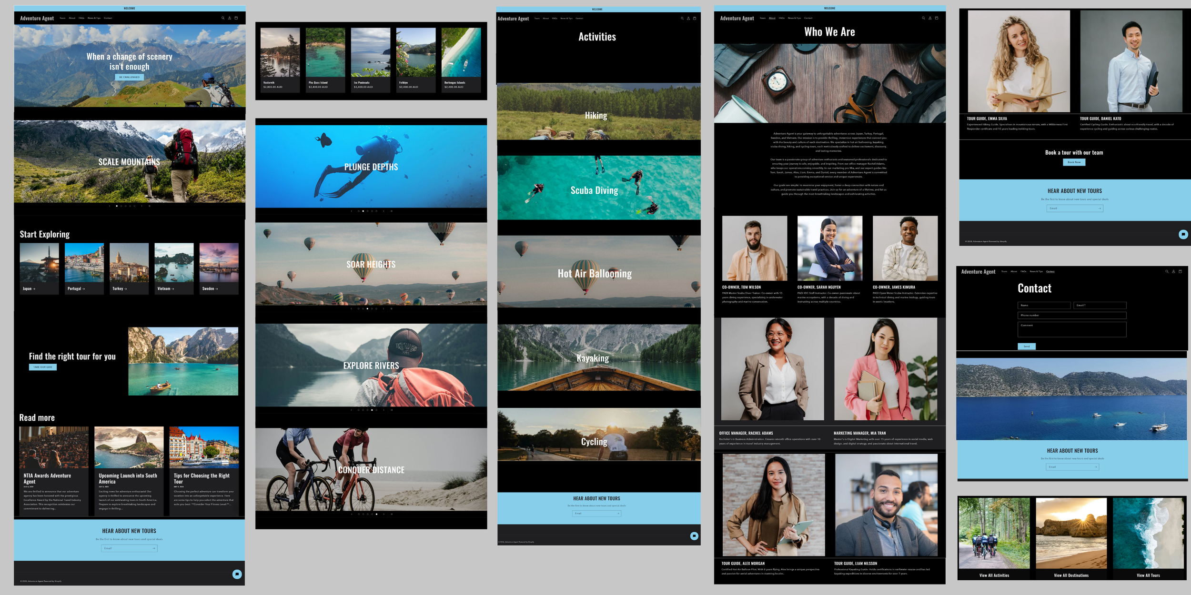Click the cart icon on Who We Are page
The image size is (1191, 595).
pyautogui.click(x=937, y=18)
